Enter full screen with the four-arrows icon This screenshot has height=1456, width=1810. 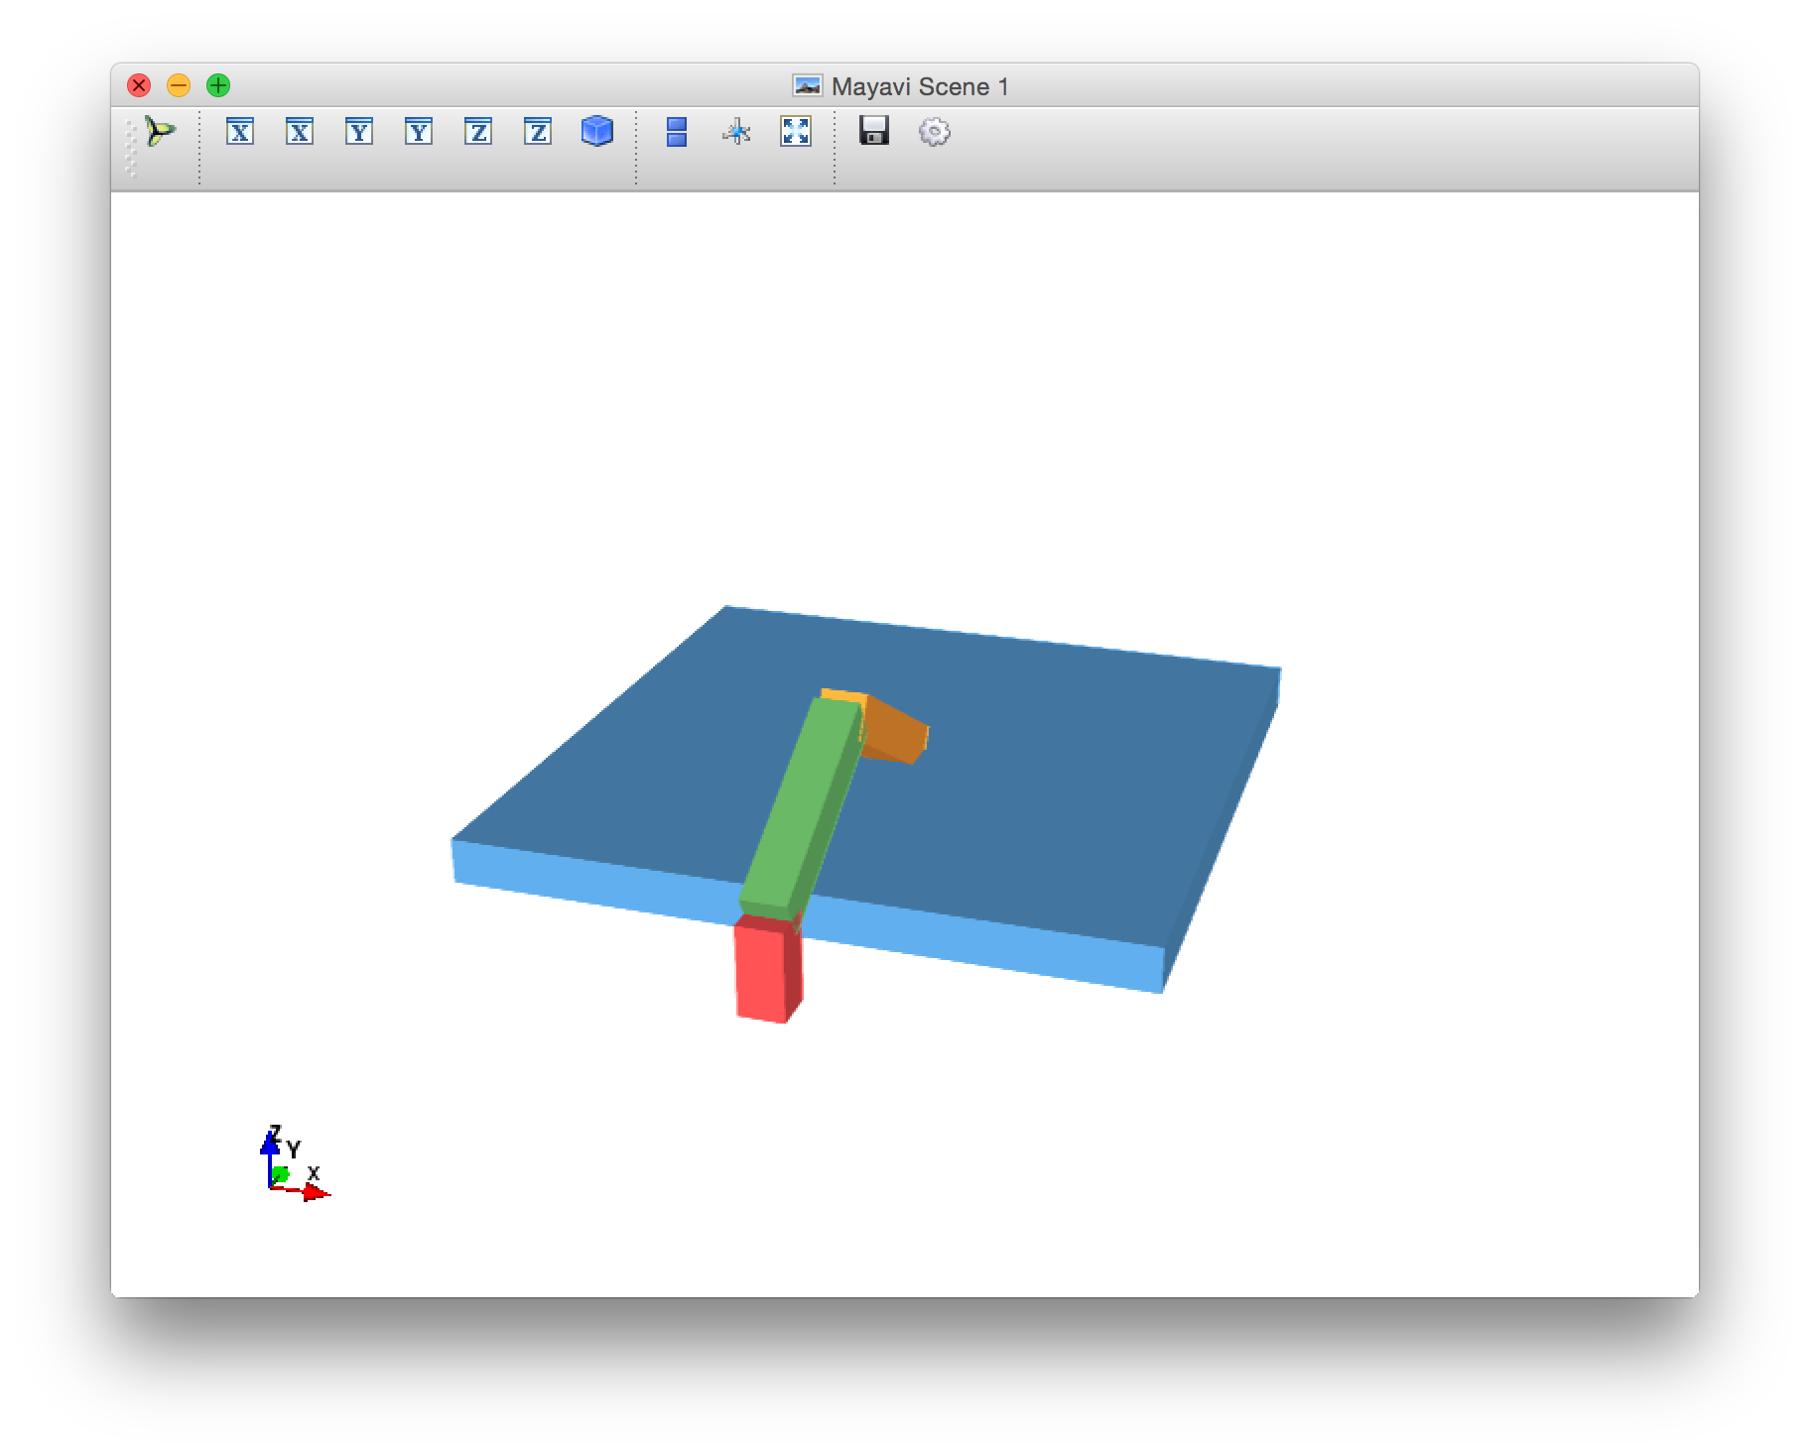click(x=796, y=131)
